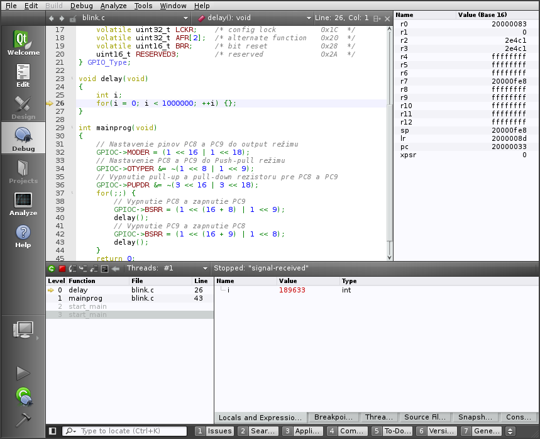The width and height of the screenshot is (540, 439).
Task: Go forward in editor navigation history
Action: 62,18
